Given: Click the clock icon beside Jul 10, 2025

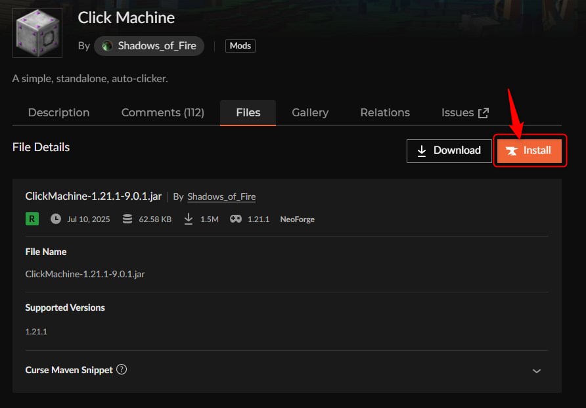Looking at the screenshot, I should [56, 218].
